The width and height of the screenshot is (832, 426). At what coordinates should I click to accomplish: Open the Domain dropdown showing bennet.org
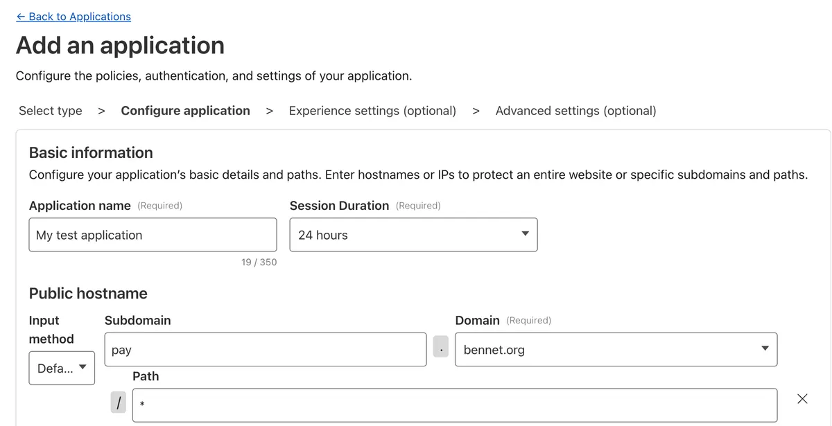point(616,349)
